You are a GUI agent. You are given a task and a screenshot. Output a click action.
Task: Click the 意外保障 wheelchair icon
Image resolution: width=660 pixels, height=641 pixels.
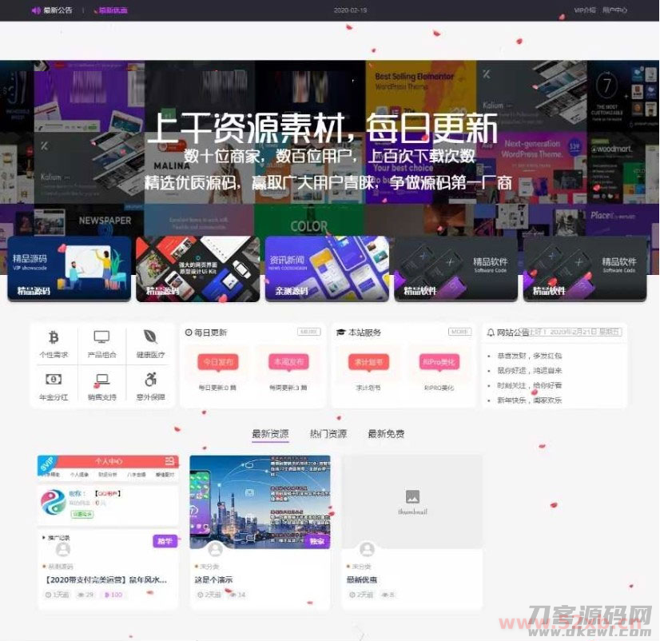click(150, 380)
